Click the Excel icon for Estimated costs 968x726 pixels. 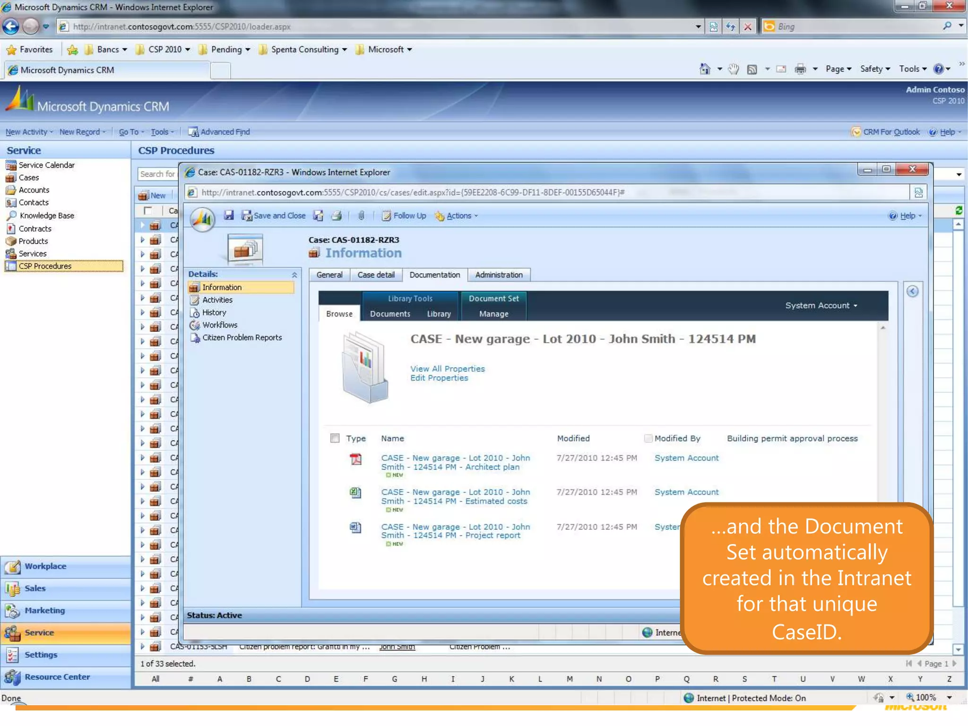[x=355, y=493]
